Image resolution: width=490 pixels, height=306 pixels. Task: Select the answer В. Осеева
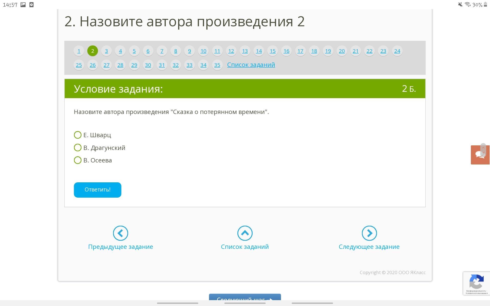pos(78,160)
